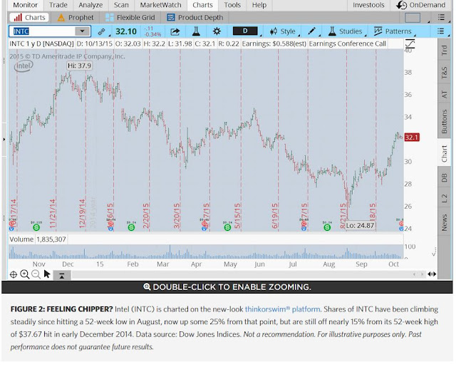Click the Hi: 37.9 price bubble
456x367 pixels.
coord(79,66)
